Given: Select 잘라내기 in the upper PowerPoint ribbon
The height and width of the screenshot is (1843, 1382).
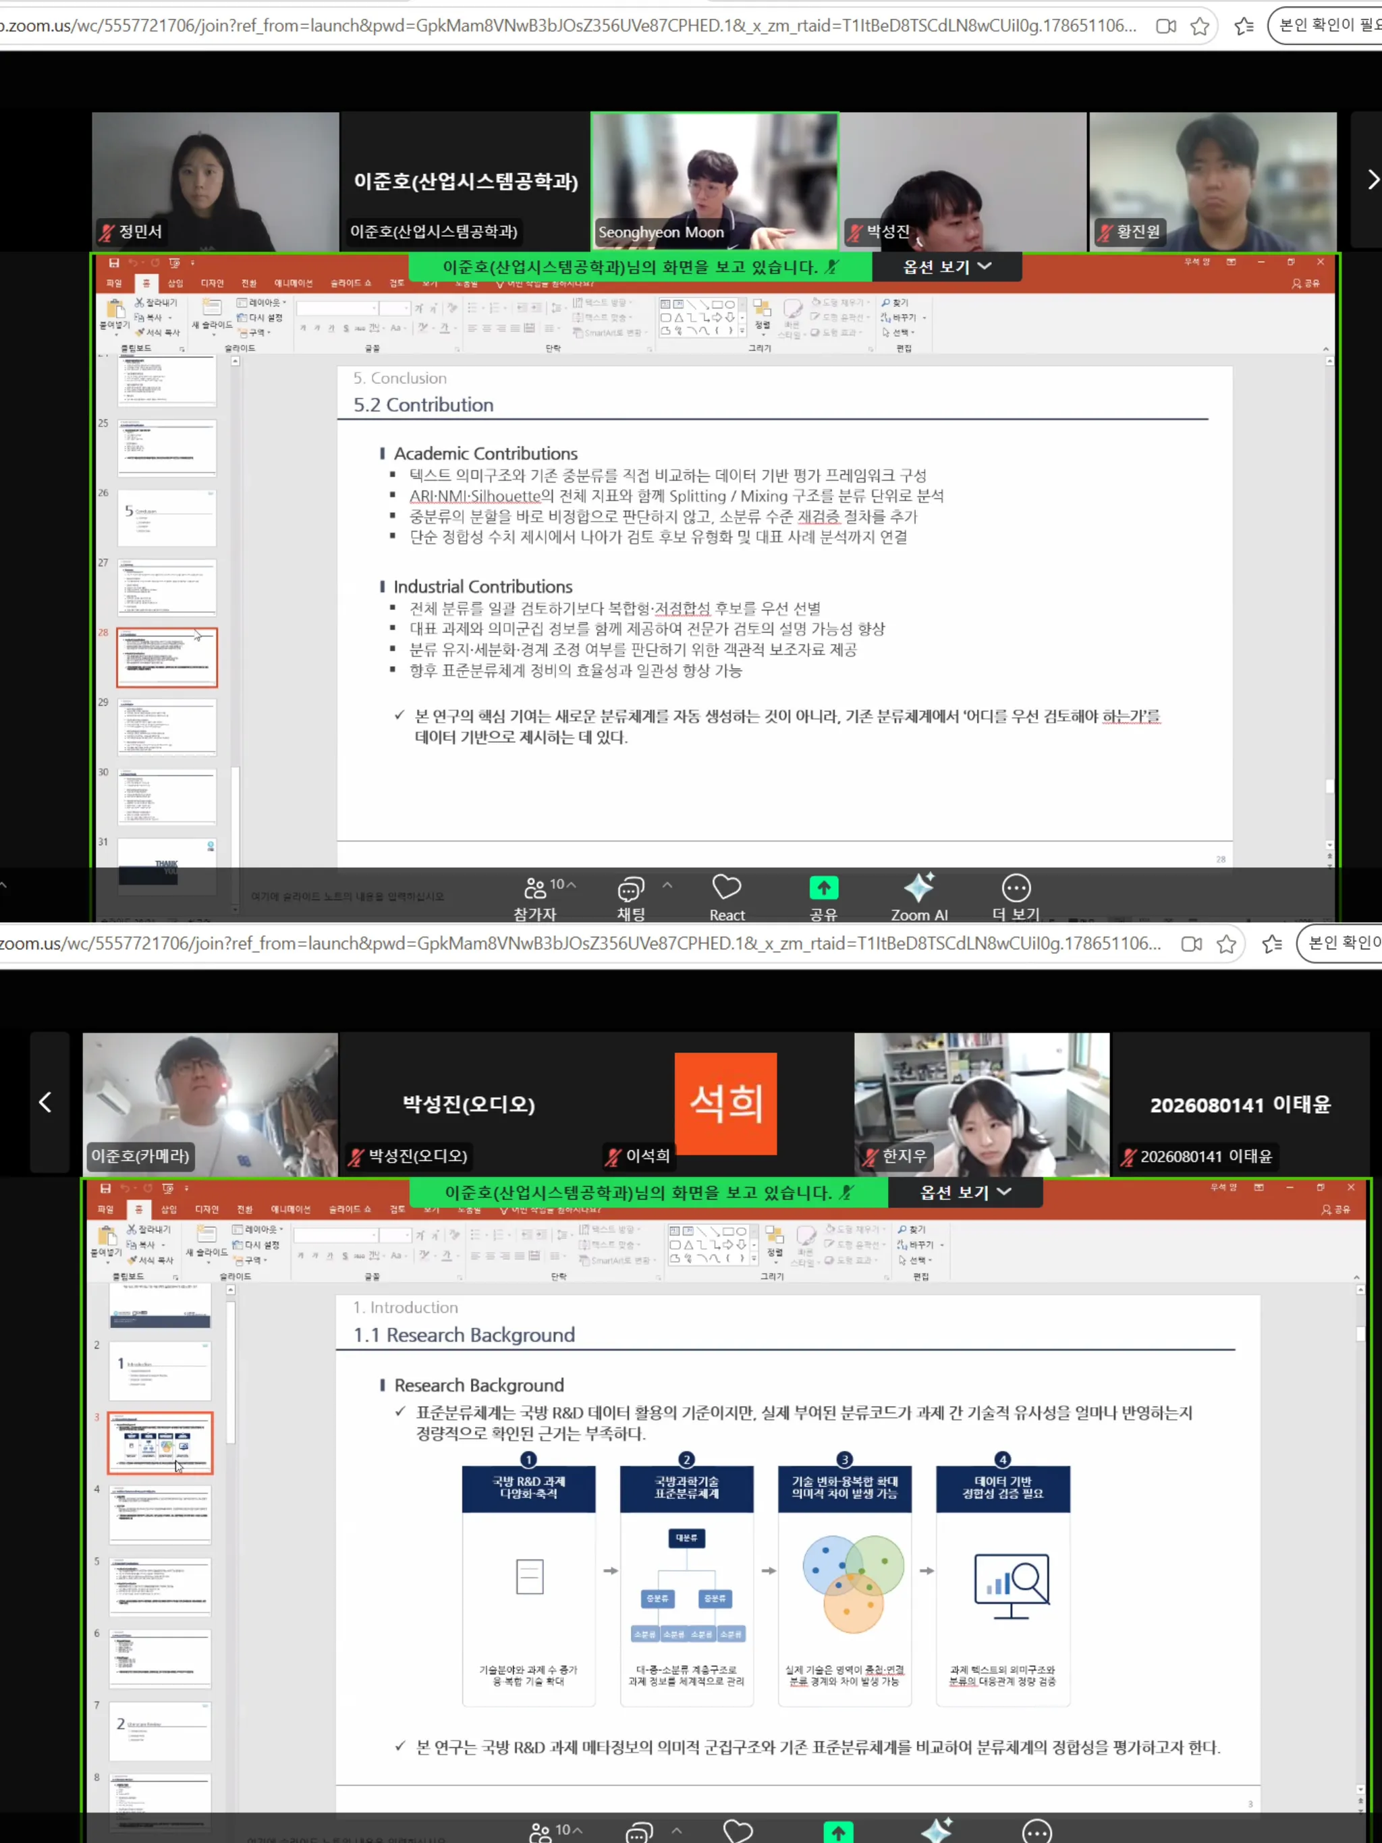Looking at the screenshot, I should coord(156,302).
